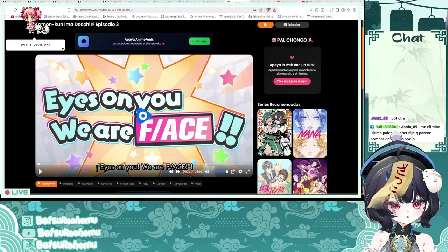The height and width of the screenshot is (252, 448).
Task: Click the green CLICK AQUÍ button
Action: click(x=199, y=41)
